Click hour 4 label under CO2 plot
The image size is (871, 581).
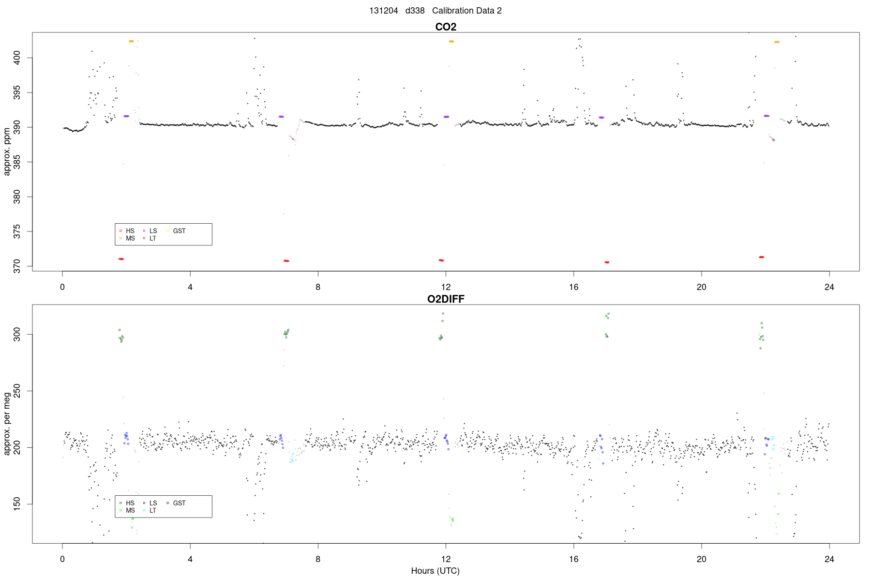point(190,287)
